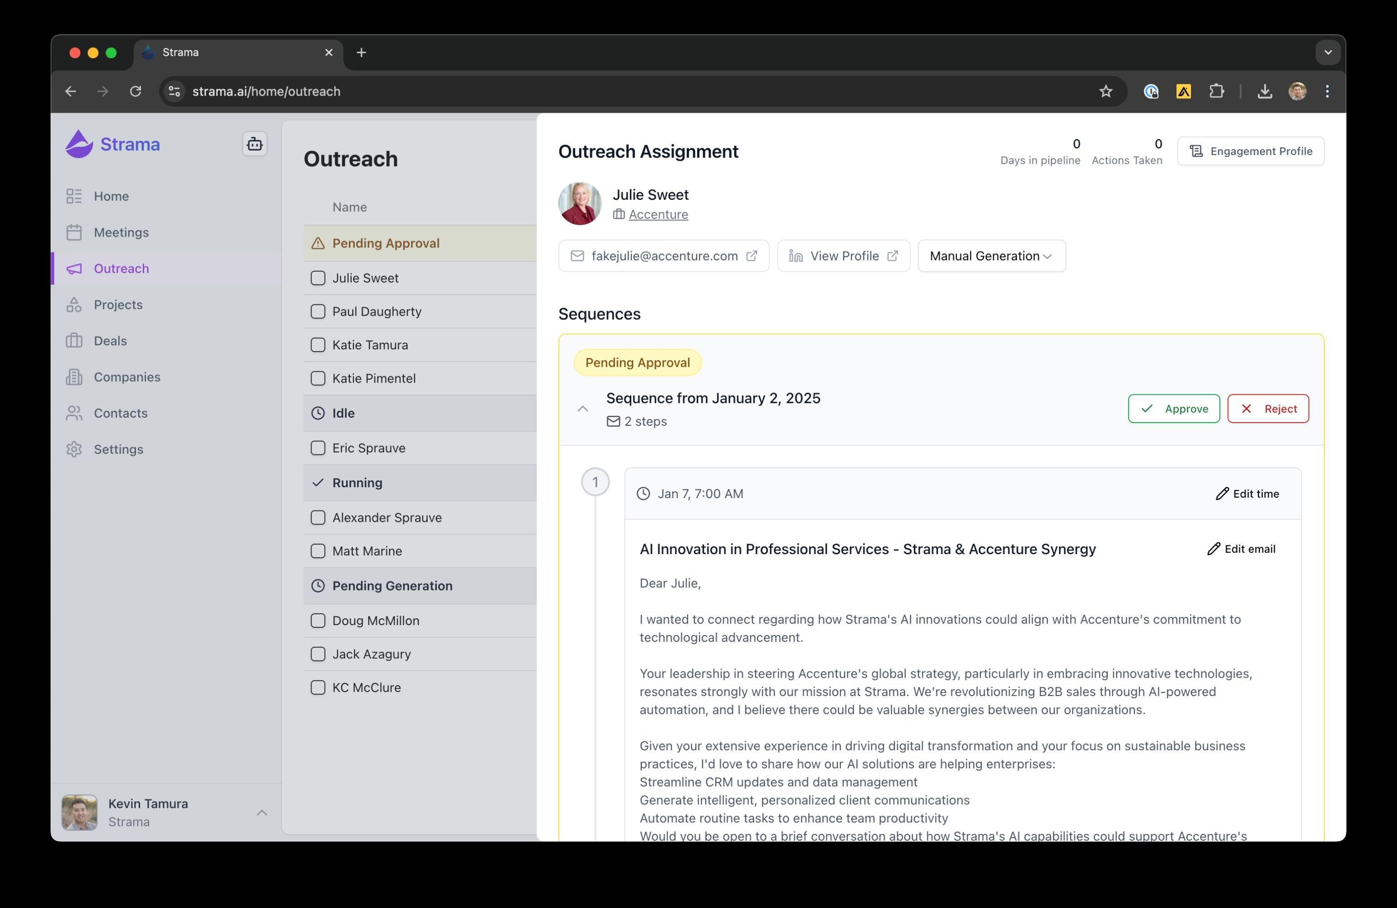Close the Strama browser tab
This screenshot has height=908, width=1397.
[329, 52]
